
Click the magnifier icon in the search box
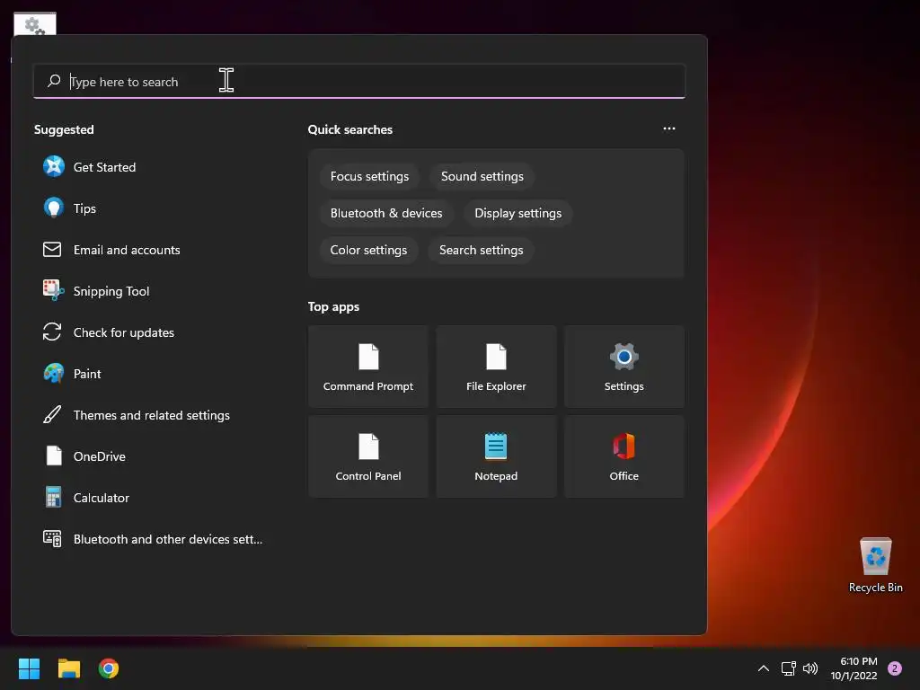(54, 81)
